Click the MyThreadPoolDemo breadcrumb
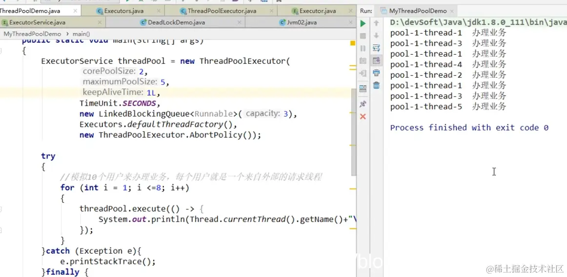 [32, 34]
